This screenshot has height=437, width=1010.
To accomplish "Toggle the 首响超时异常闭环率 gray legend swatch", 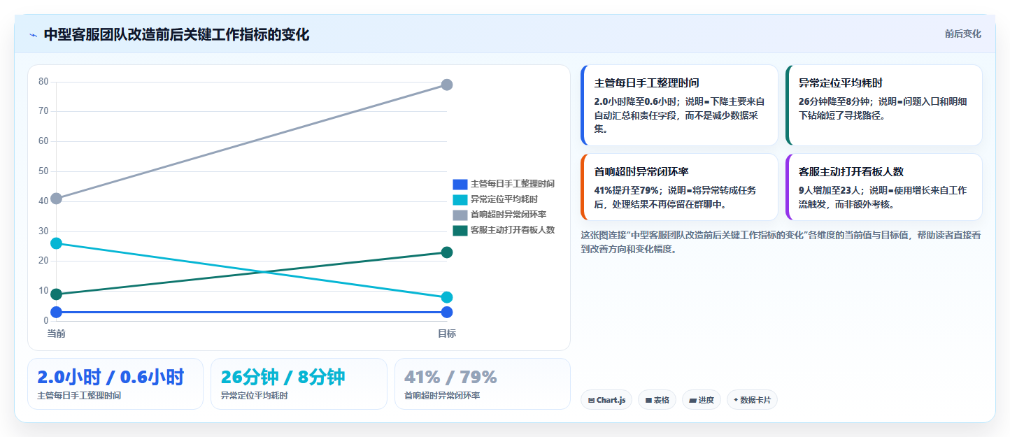I will pos(460,215).
